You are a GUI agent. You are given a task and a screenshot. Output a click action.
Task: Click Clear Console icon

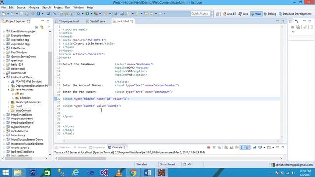(x=226, y=147)
